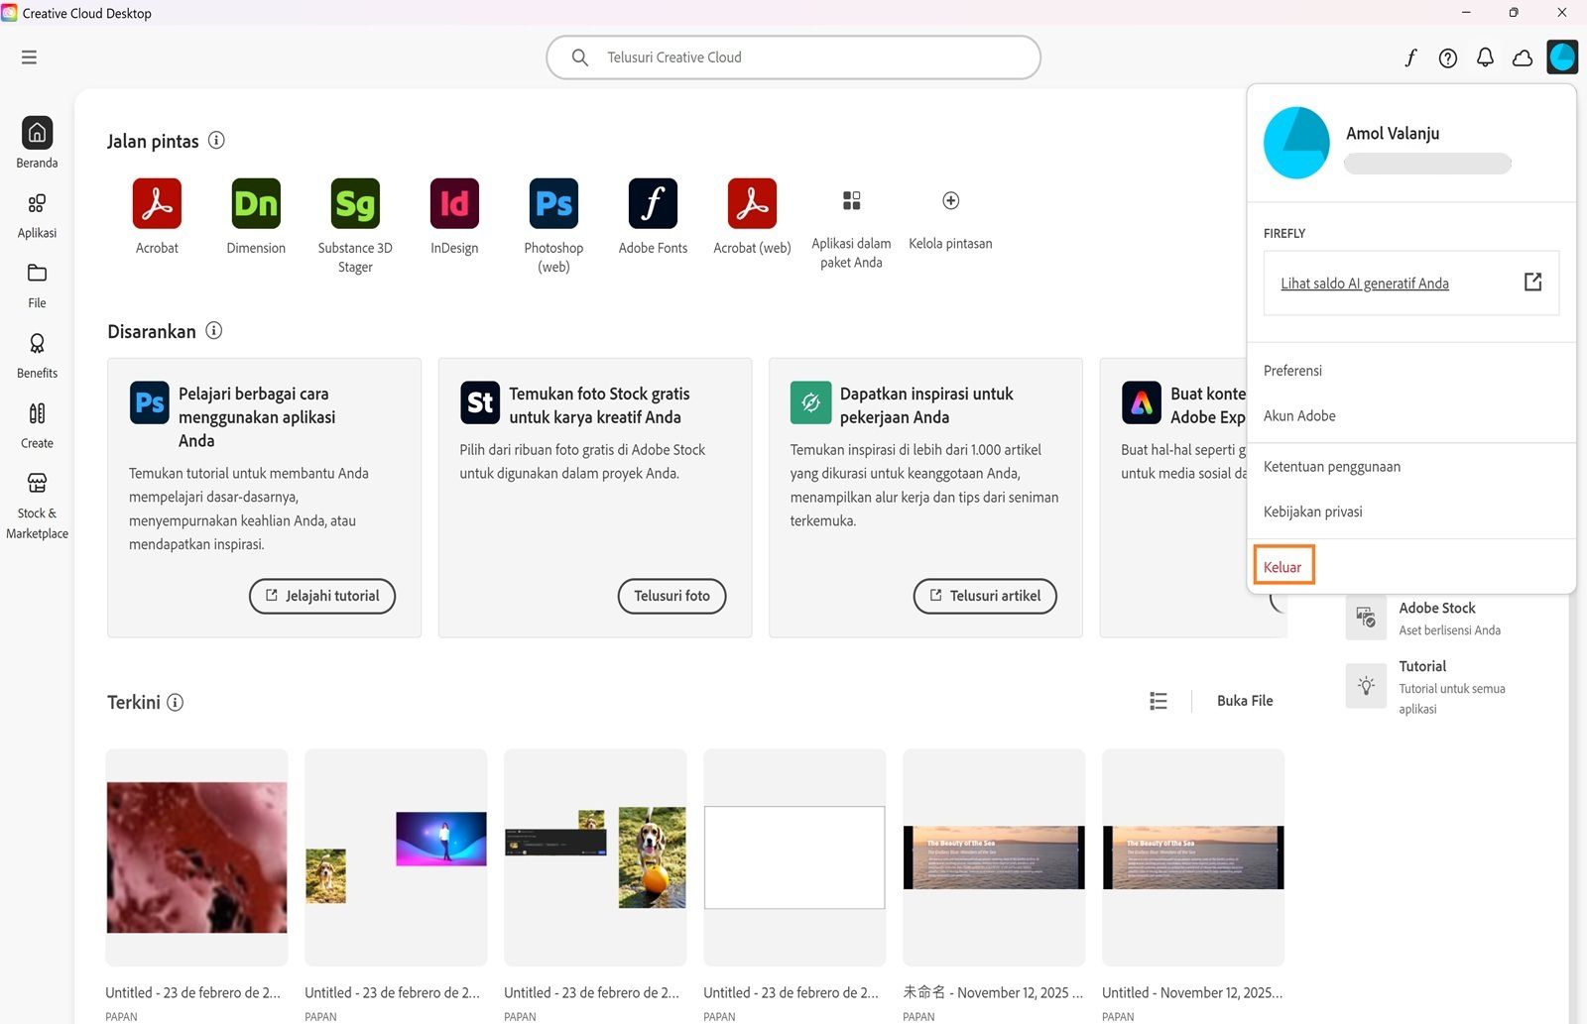The height and width of the screenshot is (1024, 1587).
Task: Open Benefits section in sidebar
Action: point(37,356)
